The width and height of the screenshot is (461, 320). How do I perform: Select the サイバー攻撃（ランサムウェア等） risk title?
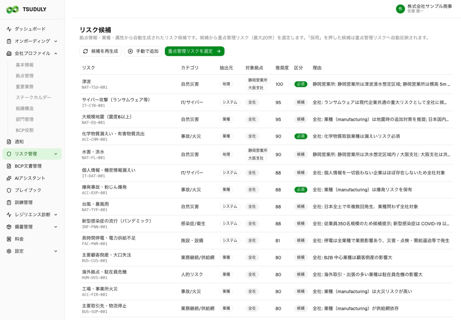pos(116,100)
